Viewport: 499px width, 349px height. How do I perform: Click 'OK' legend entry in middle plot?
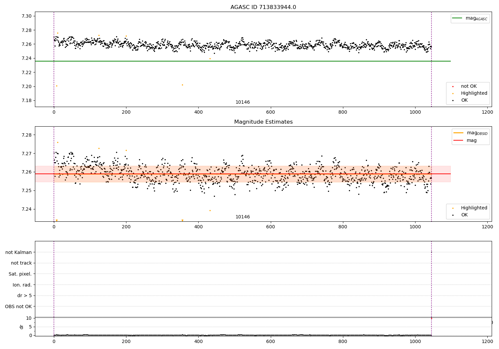click(464, 215)
